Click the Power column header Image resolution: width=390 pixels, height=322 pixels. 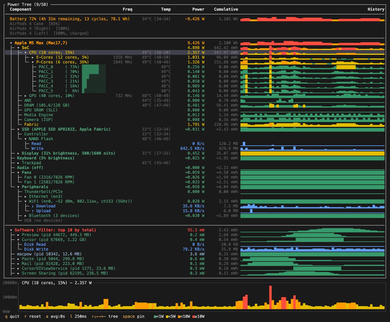pos(198,9)
